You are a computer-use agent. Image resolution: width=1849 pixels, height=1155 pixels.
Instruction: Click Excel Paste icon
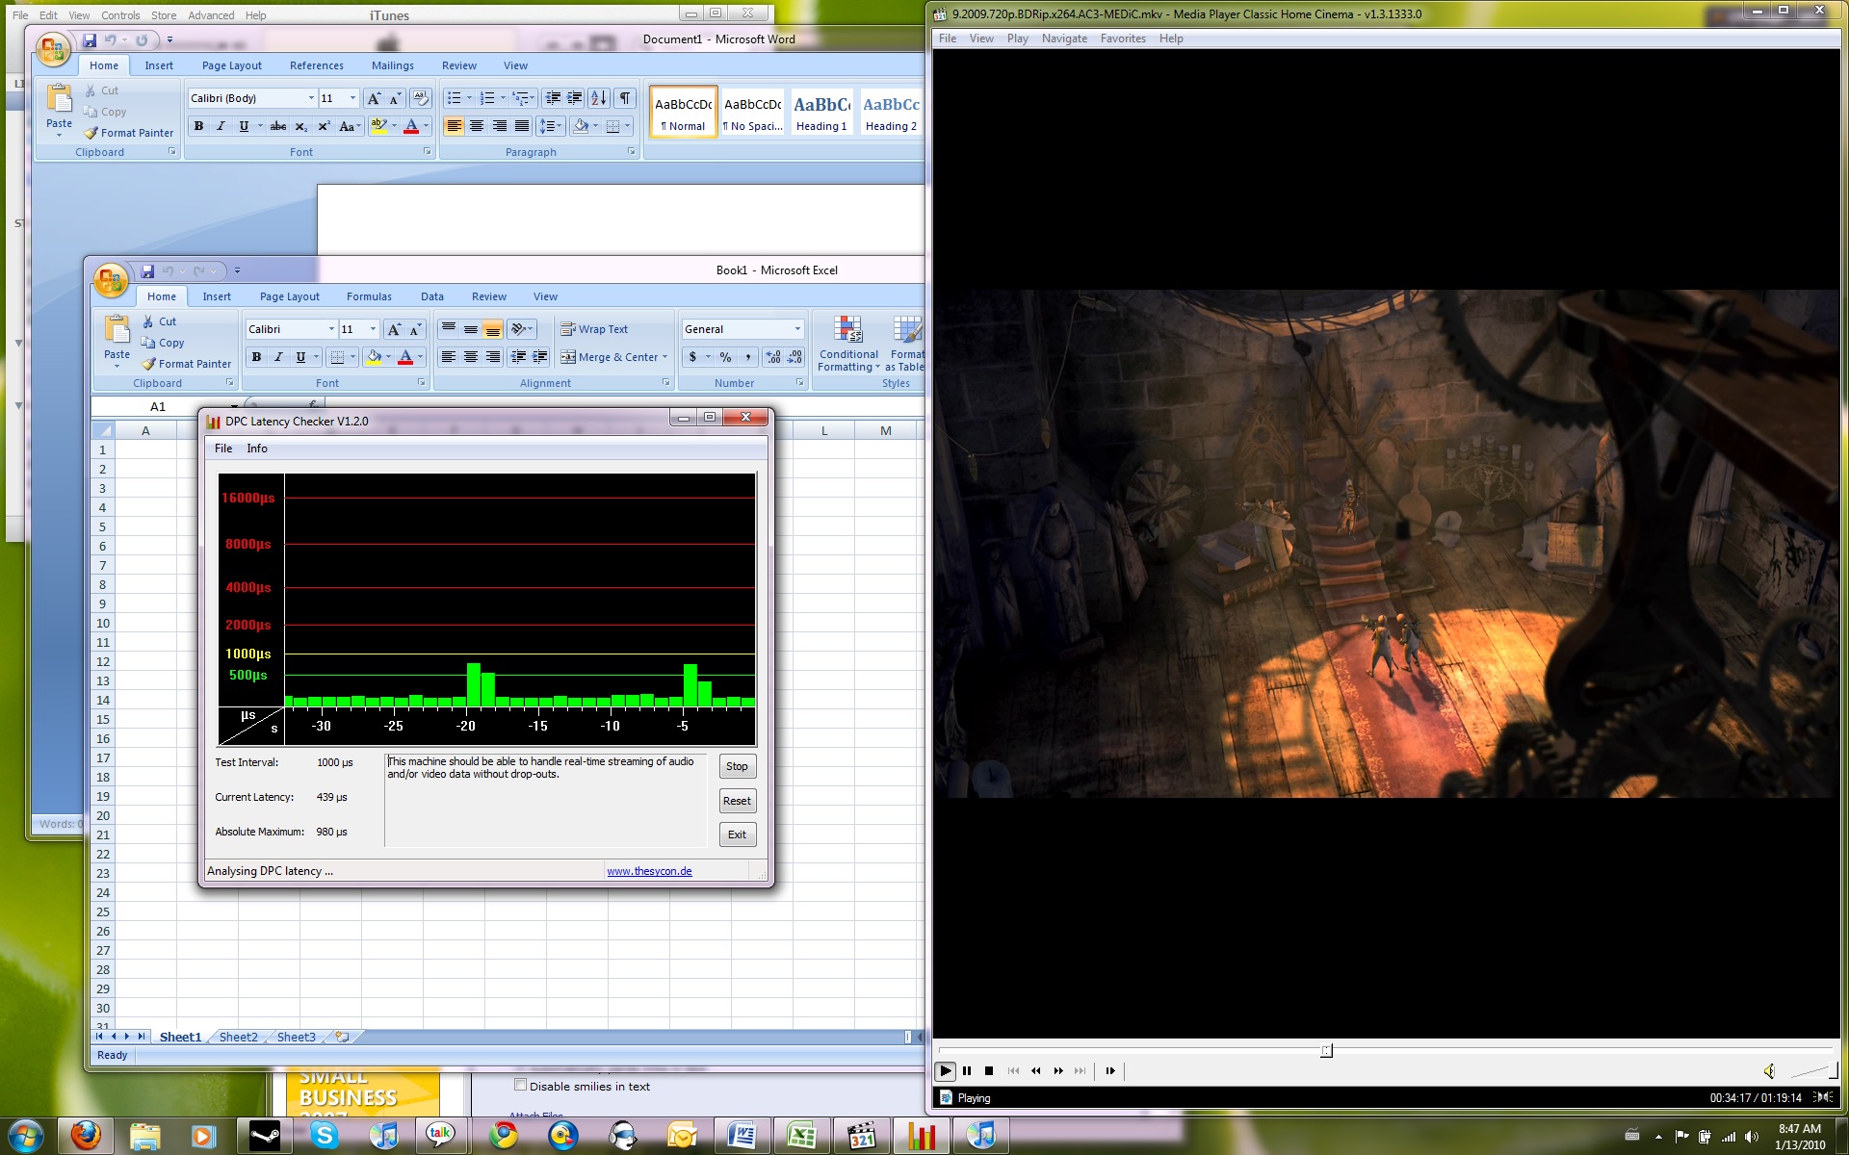click(x=117, y=330)
